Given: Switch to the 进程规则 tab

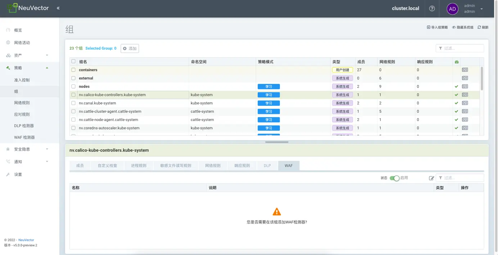Looking at the screenshot, I should coord(139,166).
